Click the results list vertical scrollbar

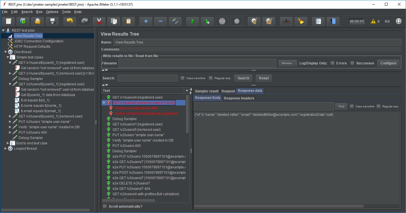point(188,114)
